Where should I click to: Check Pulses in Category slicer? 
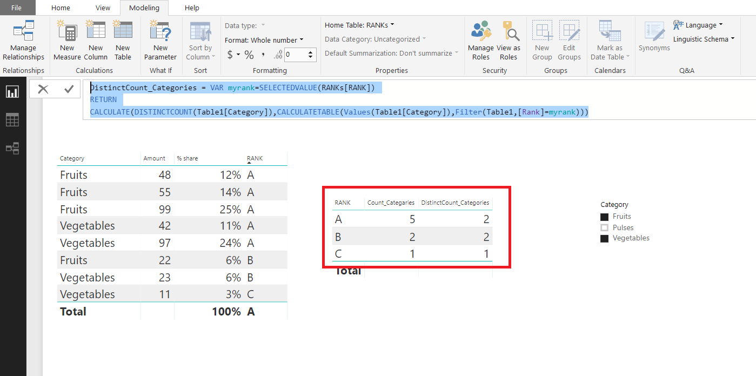tap(604, 227)
